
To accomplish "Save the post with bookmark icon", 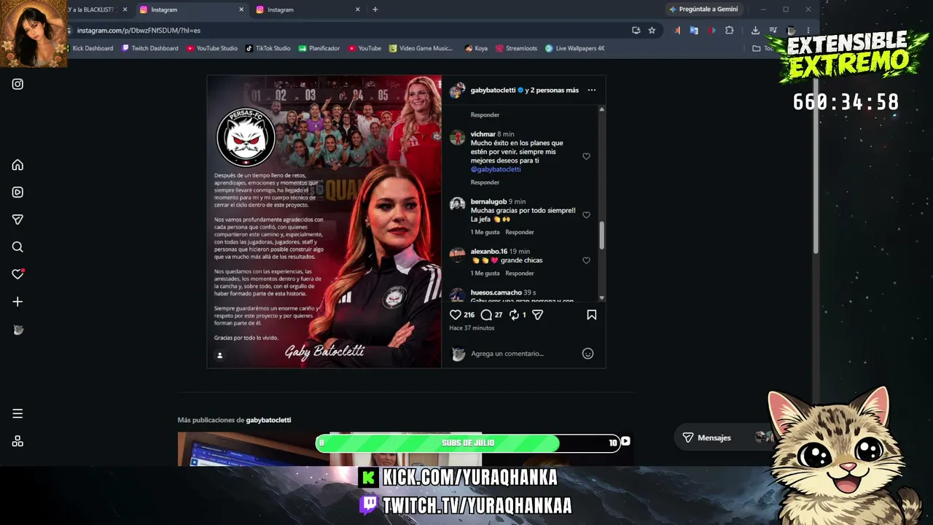I will pyautogui.click(x=592, y=315).
